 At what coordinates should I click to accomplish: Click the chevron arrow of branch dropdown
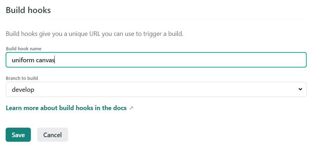300,89
